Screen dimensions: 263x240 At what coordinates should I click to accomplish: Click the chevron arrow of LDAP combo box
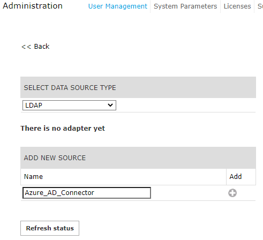[110, 105]
